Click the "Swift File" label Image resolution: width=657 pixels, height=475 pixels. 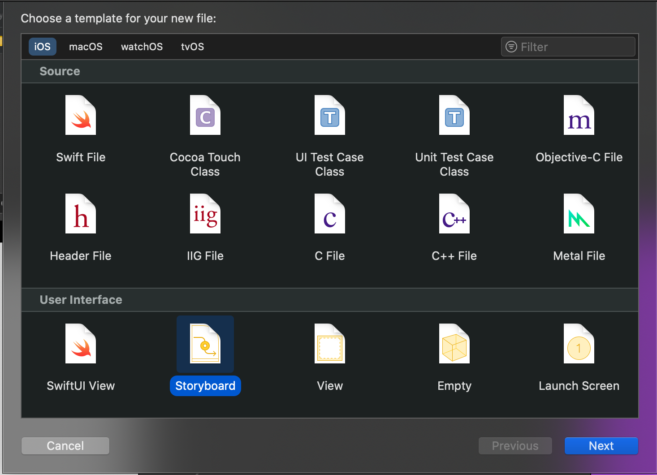[81, 157]
